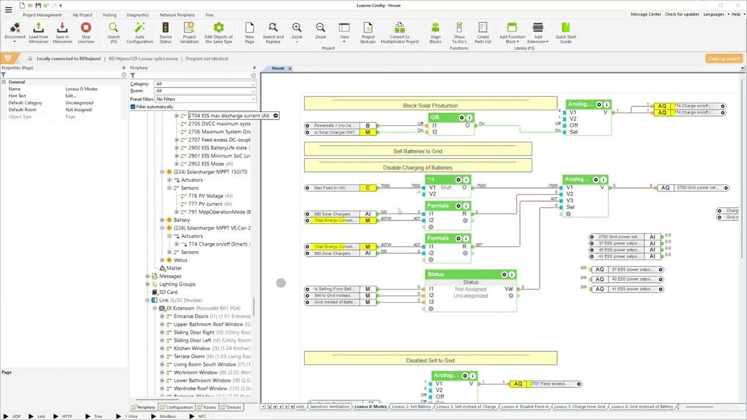Viewport: 747px width, 420px height.
Task: Click Edit Objects of the Same Type
Action: [219, 33]
